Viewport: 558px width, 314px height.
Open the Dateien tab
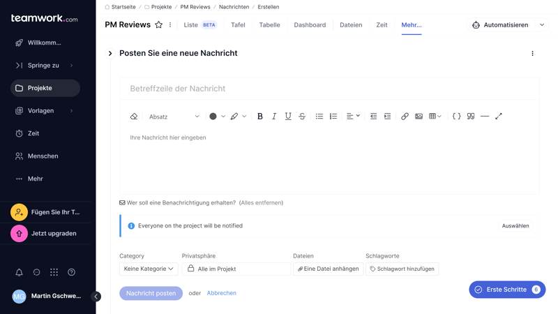[351, 25]
